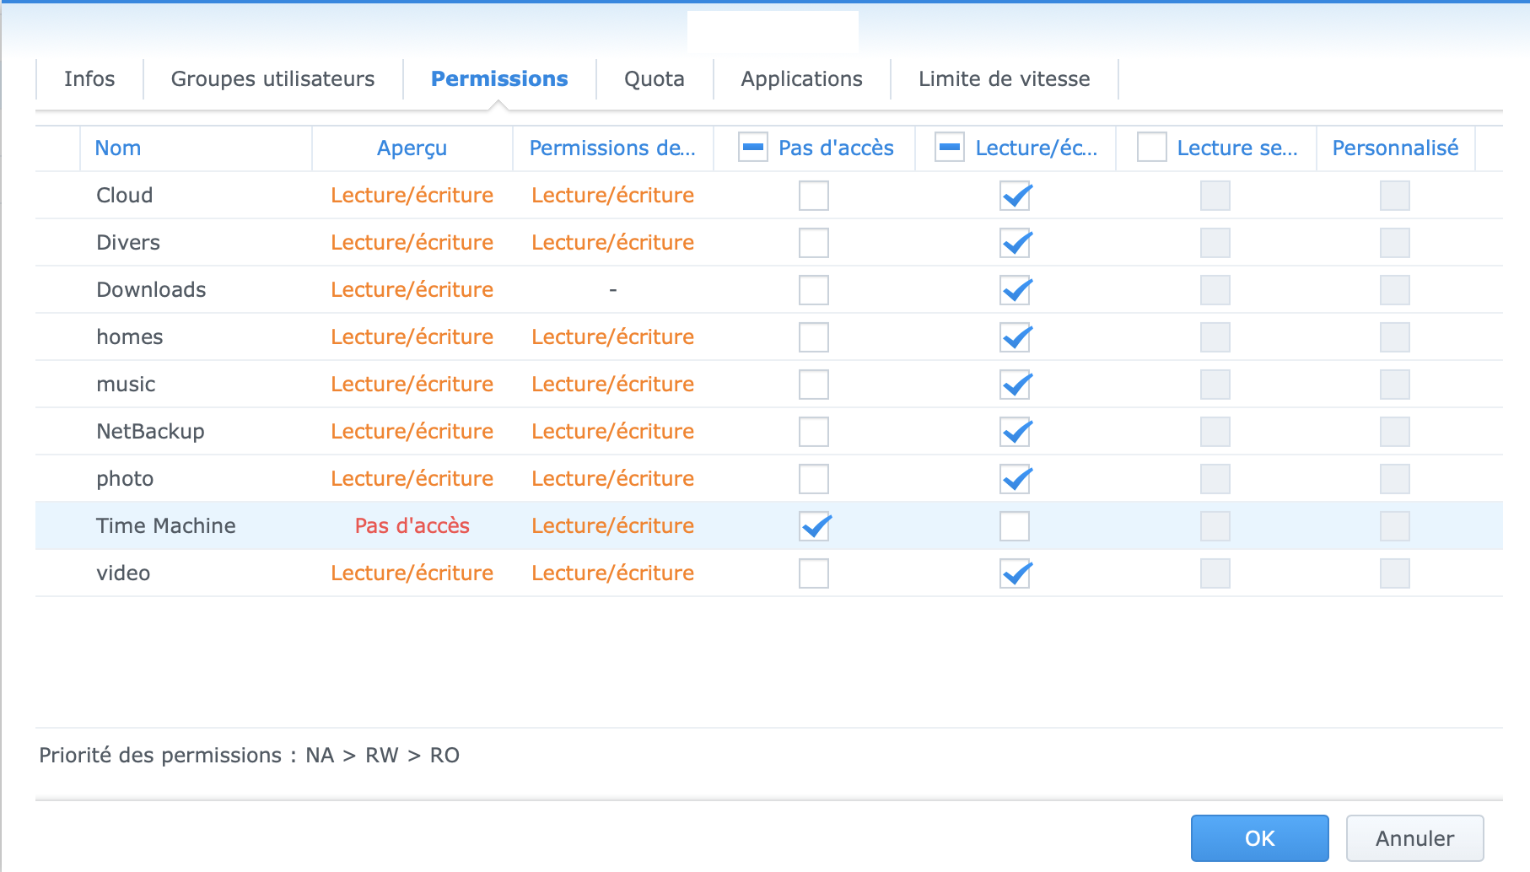Check 'Pas d'accès' for photo folder
This screenshot has height=872, width=1530.
(814, 479)
